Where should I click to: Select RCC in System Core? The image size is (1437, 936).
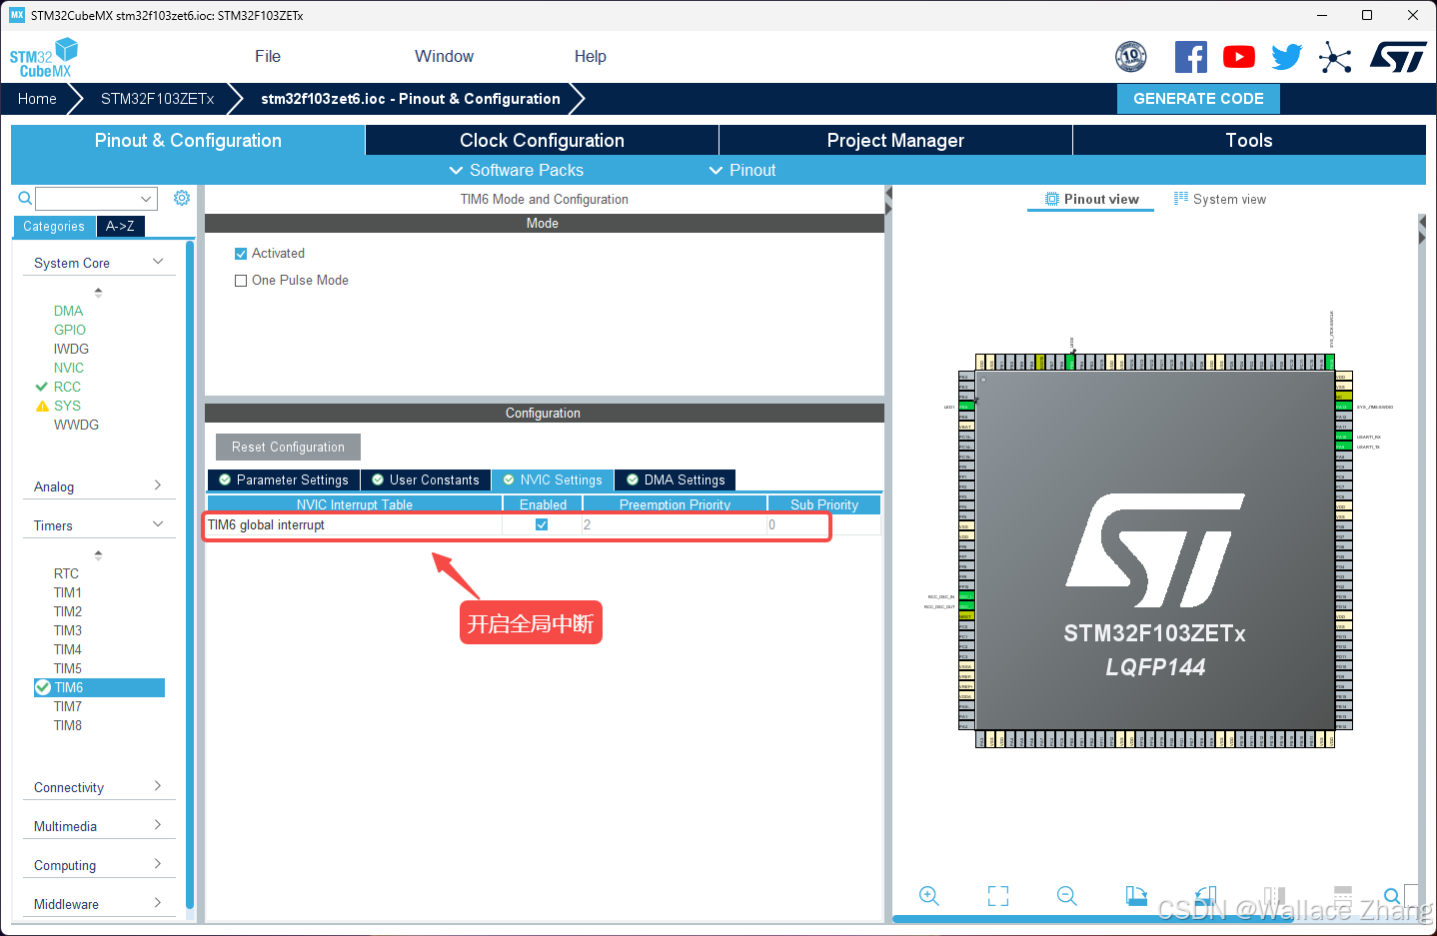(67, 387)
